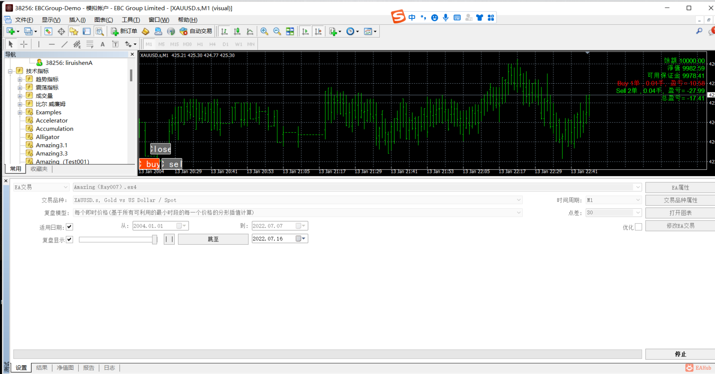The width and height of the screenshot is (715, 374).
Task: Click the 停止 button
Action: 680,354
